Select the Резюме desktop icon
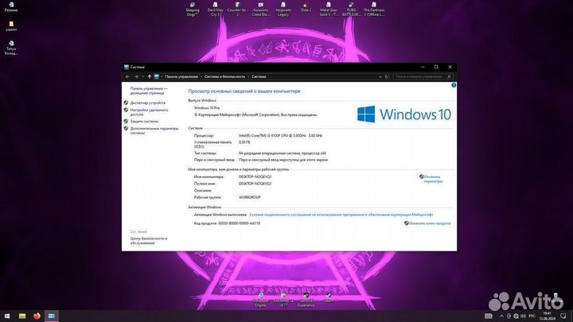573x322 pixels. [x=11, y=7]
